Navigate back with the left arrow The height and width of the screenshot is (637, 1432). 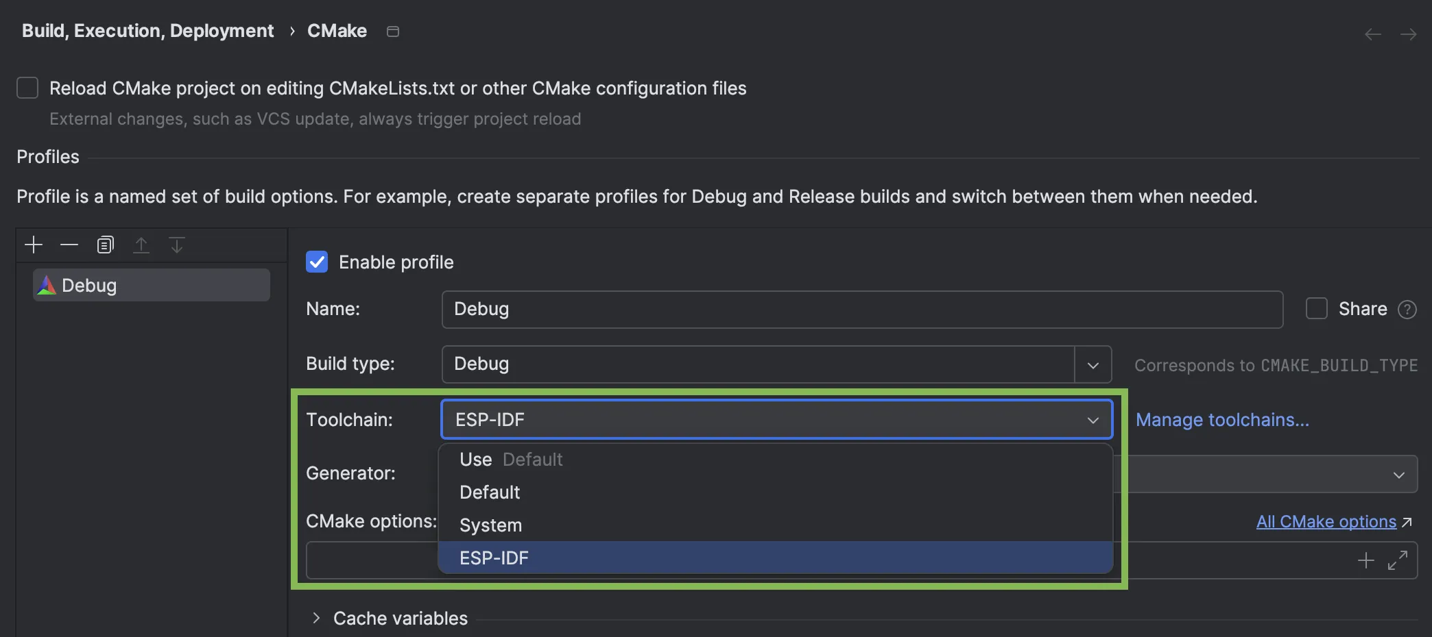1372,34
